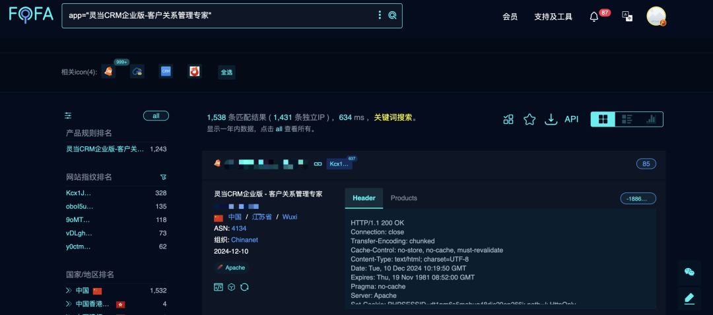
Task: Switch to the Products tab
Action: [x=404, y=198]
